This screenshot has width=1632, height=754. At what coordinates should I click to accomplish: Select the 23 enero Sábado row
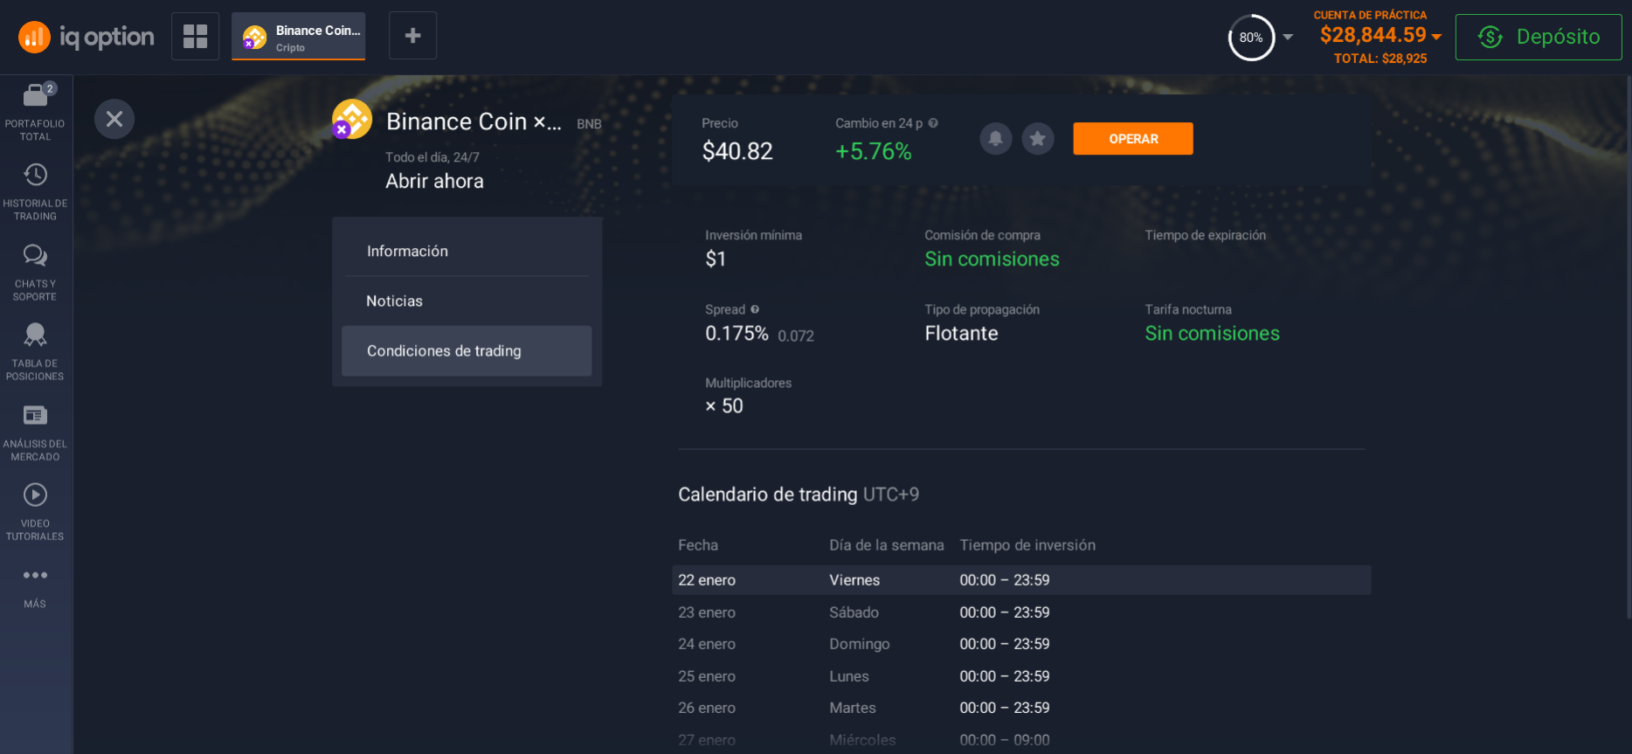(x=1021, y=612)
